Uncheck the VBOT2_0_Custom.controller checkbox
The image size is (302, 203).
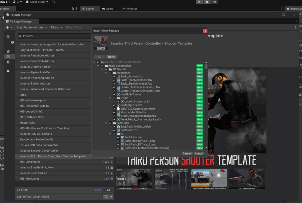[114, 109]
